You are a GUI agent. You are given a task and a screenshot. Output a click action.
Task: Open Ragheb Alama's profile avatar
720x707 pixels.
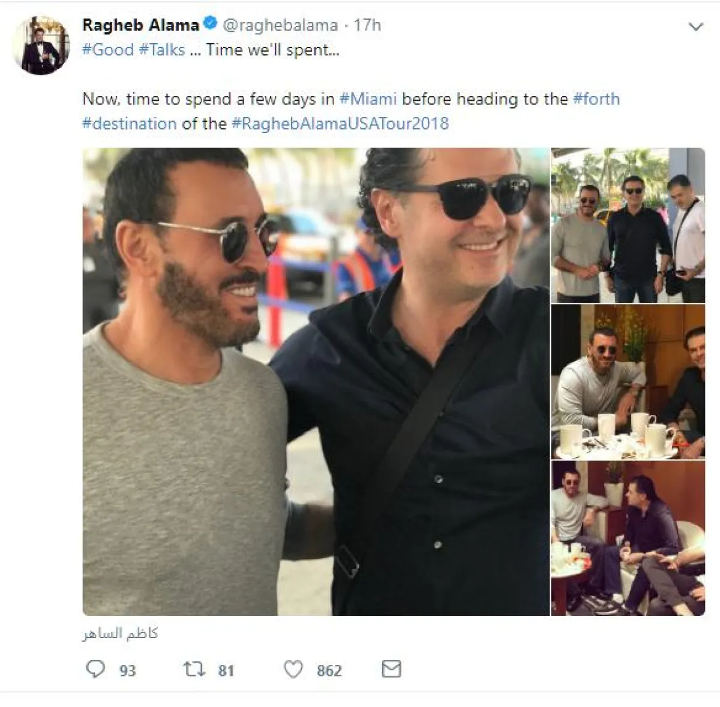click(41, 46)
